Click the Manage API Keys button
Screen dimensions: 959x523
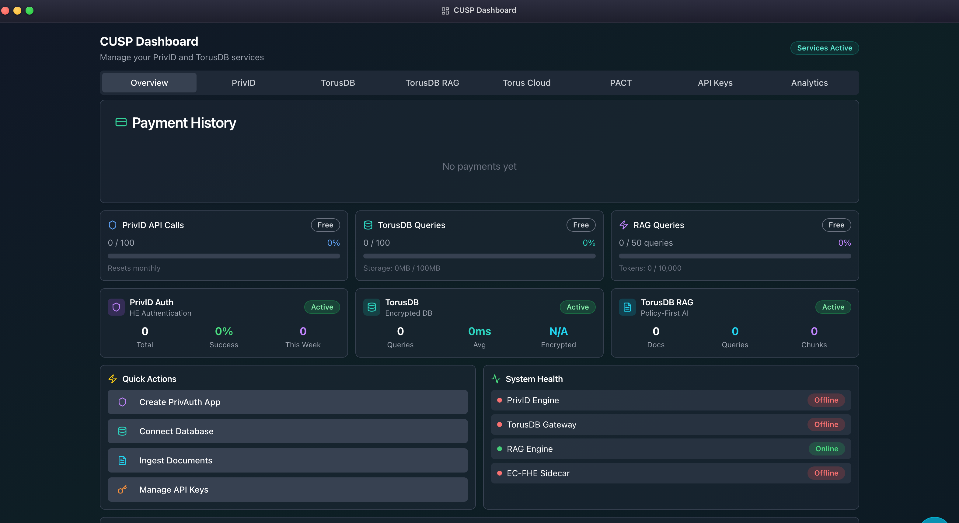tap(288, 490)
